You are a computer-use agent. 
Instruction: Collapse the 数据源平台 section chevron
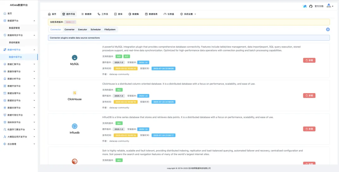tap(35, 21)
